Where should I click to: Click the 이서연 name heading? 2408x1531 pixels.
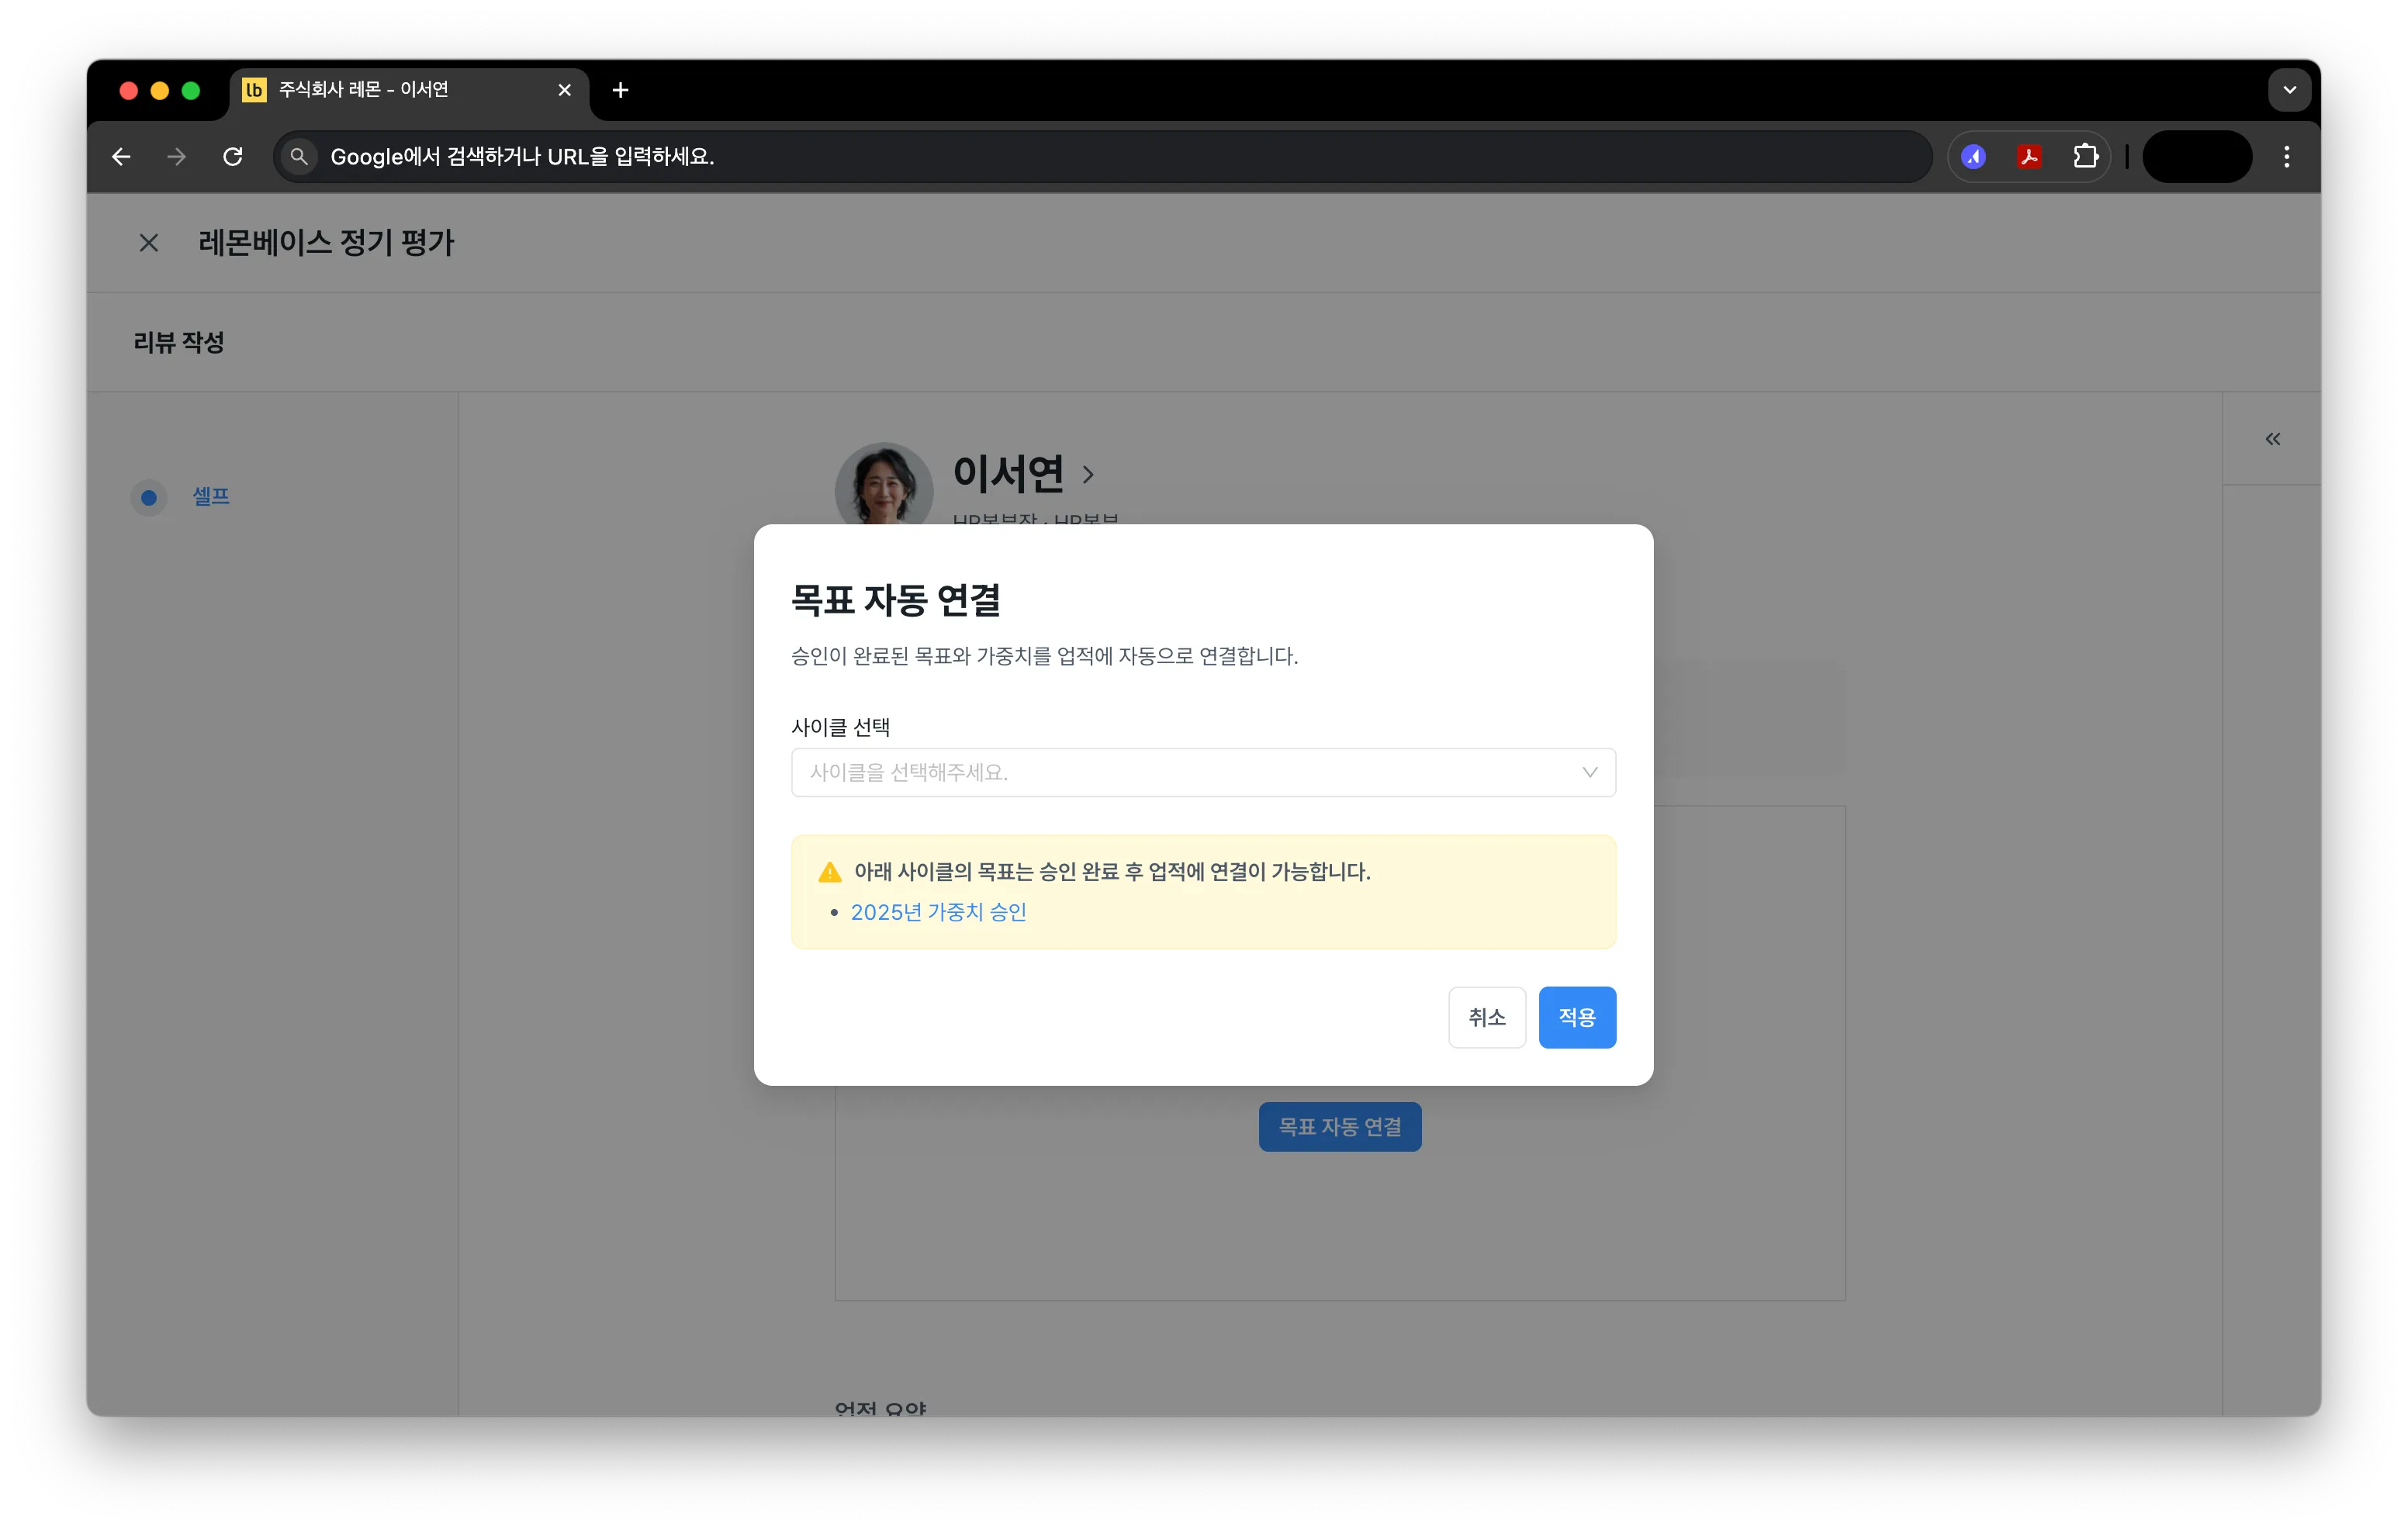click(1008, 474)
